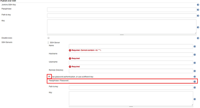Open help icon for Passphrase / Password
The image size is (200, 108).
(195, 81)
